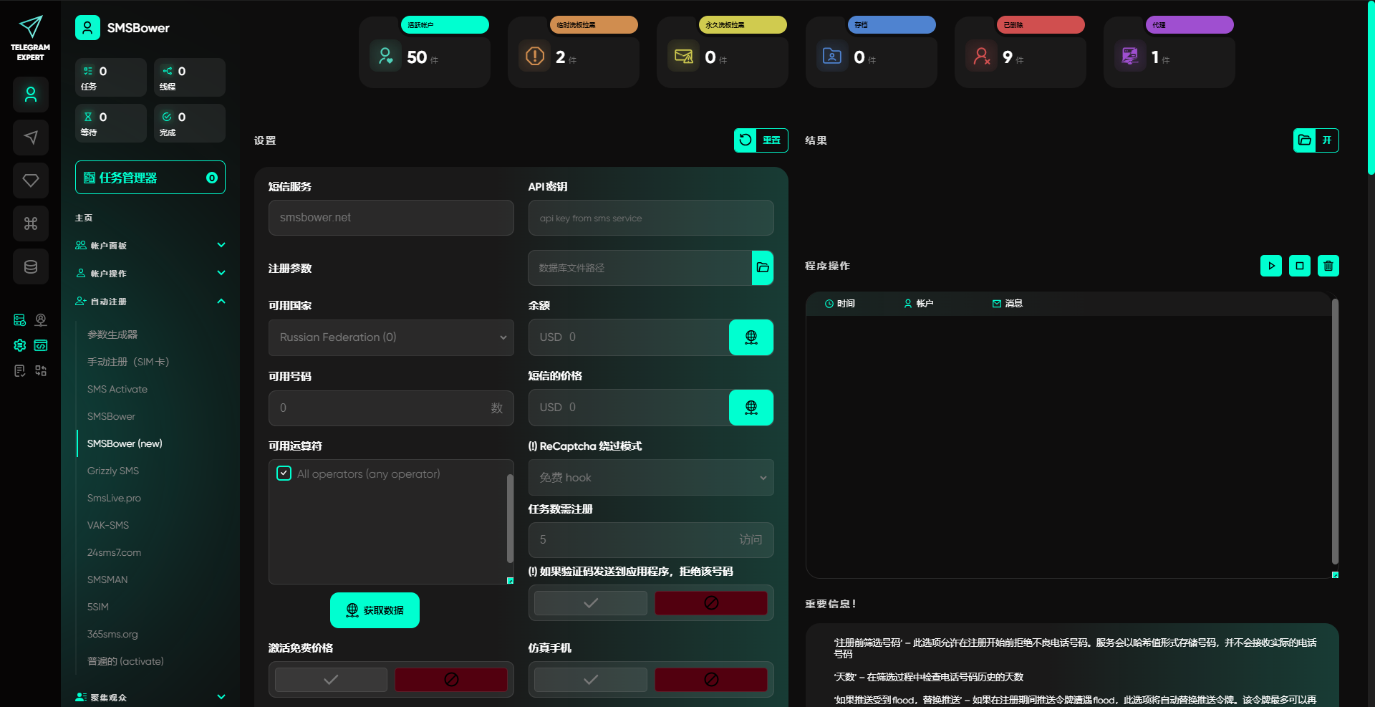Click the deleted accounts (已删除) user icon
The width and height of the screenshot is (1375, 707).
[x=981, y=56]
